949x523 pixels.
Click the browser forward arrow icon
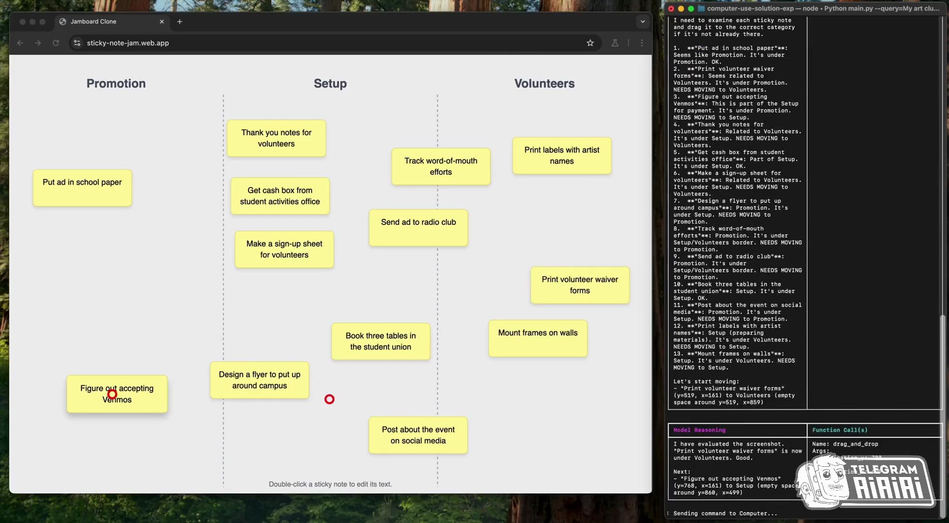pos(38,43)
